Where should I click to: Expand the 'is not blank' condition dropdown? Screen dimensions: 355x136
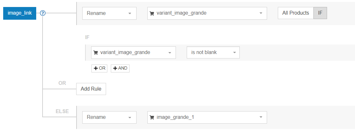coord(213,52)
